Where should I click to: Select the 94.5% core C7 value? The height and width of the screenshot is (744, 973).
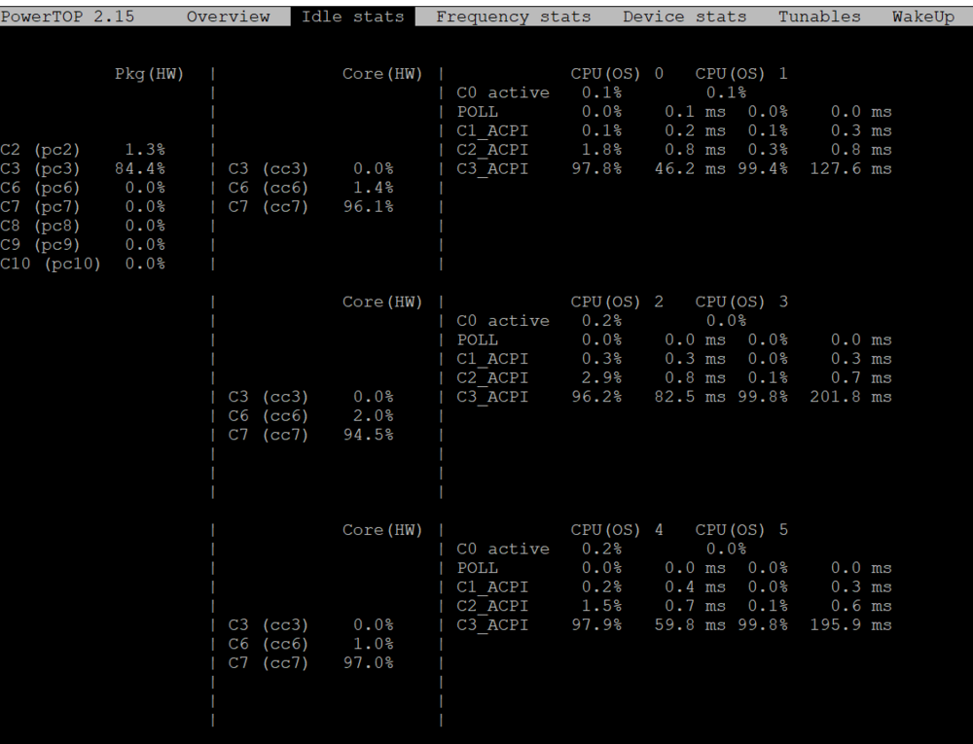tap(369, 436)
